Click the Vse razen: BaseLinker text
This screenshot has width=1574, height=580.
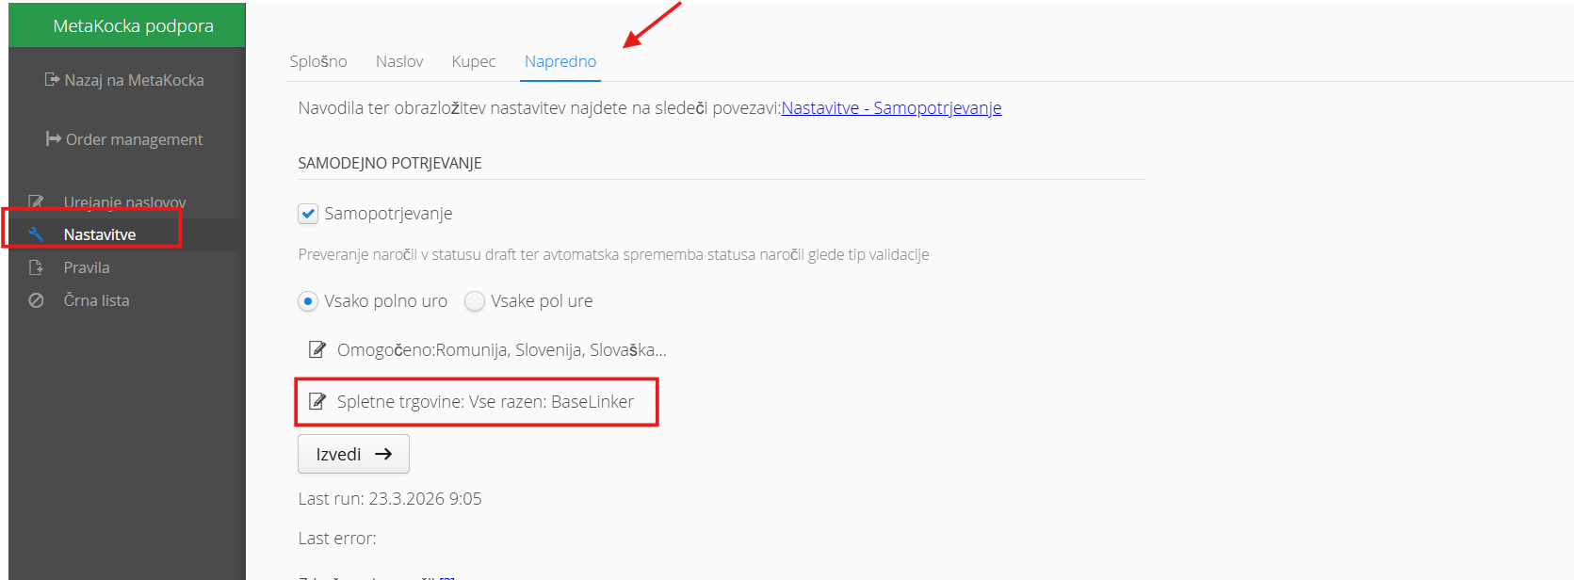tap(551, 402)
